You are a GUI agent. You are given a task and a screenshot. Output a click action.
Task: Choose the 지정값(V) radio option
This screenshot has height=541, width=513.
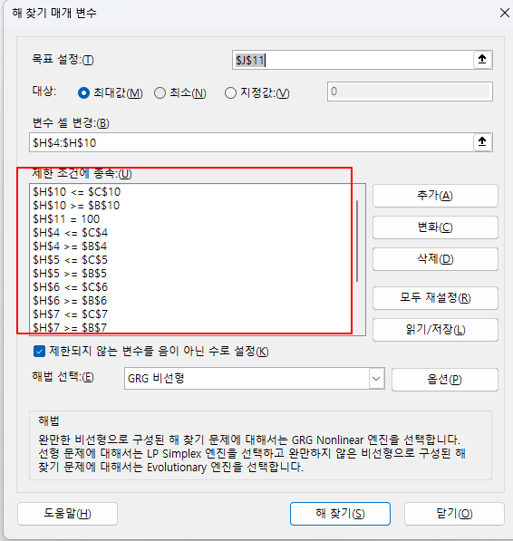coord(230,92)
